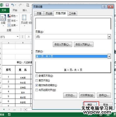Select the 页面 tab in dialog
Viewport: 116px width, 117px height.
tap(39, 13)
